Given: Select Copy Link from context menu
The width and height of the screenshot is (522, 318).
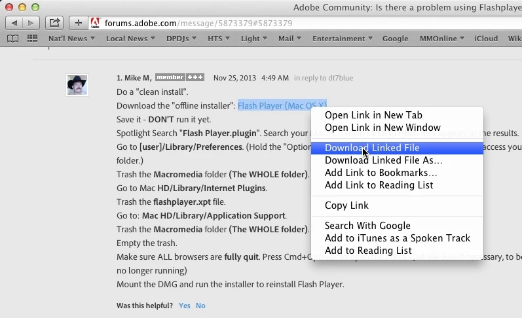Looking at the screenshot, I should [397, 205].
